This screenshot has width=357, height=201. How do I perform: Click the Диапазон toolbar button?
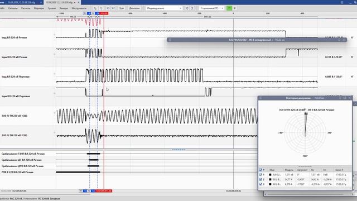click(134, 8)
